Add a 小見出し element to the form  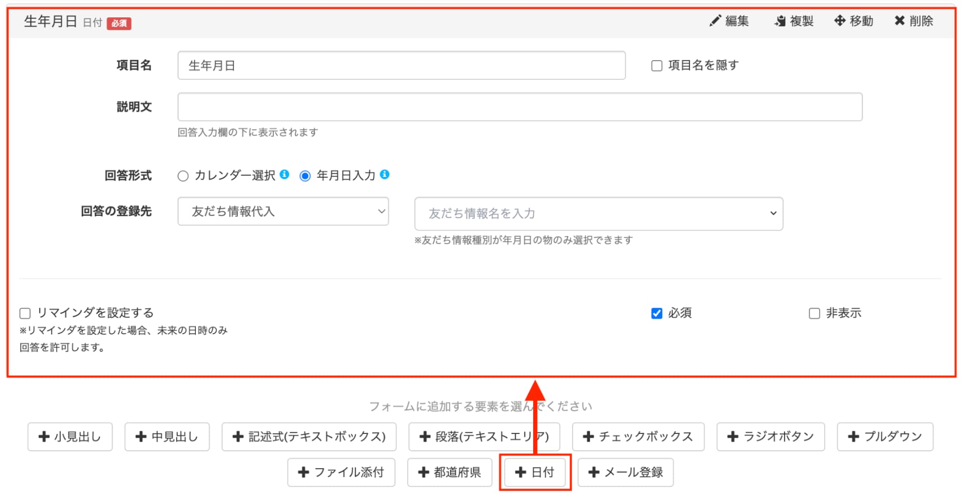pos(69,436)
